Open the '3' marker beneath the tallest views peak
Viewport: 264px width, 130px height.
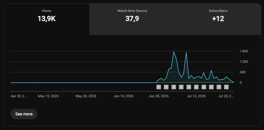174,87
